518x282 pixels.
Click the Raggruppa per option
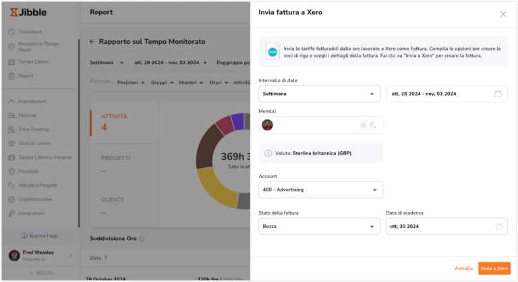point(233,63)
